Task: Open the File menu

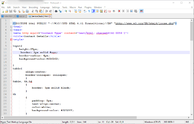Action: click(x=3, y=7)
